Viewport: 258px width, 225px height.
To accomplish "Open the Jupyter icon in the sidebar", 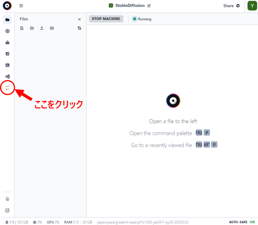I will (x=8, y=88).
